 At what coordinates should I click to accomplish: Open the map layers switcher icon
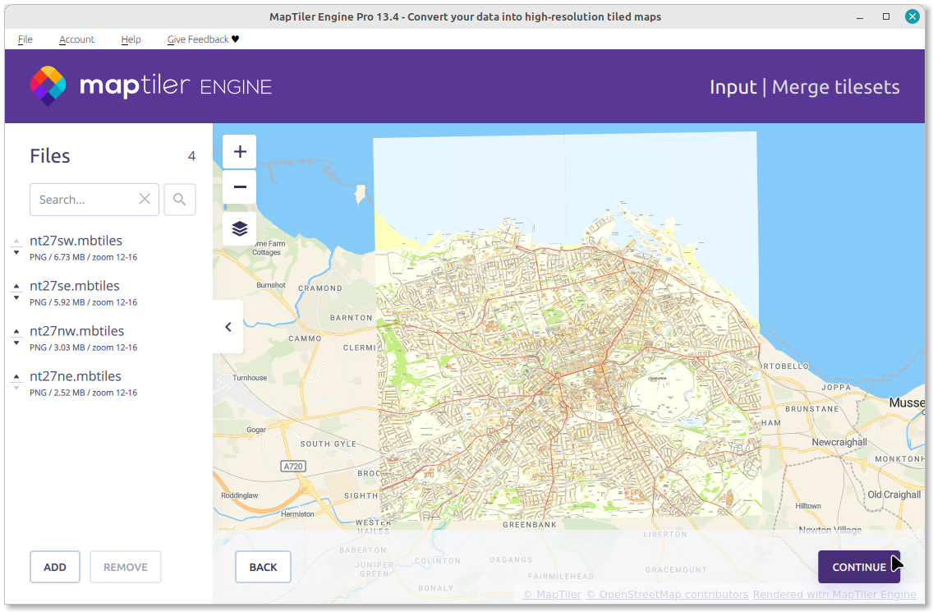(239, 228)
